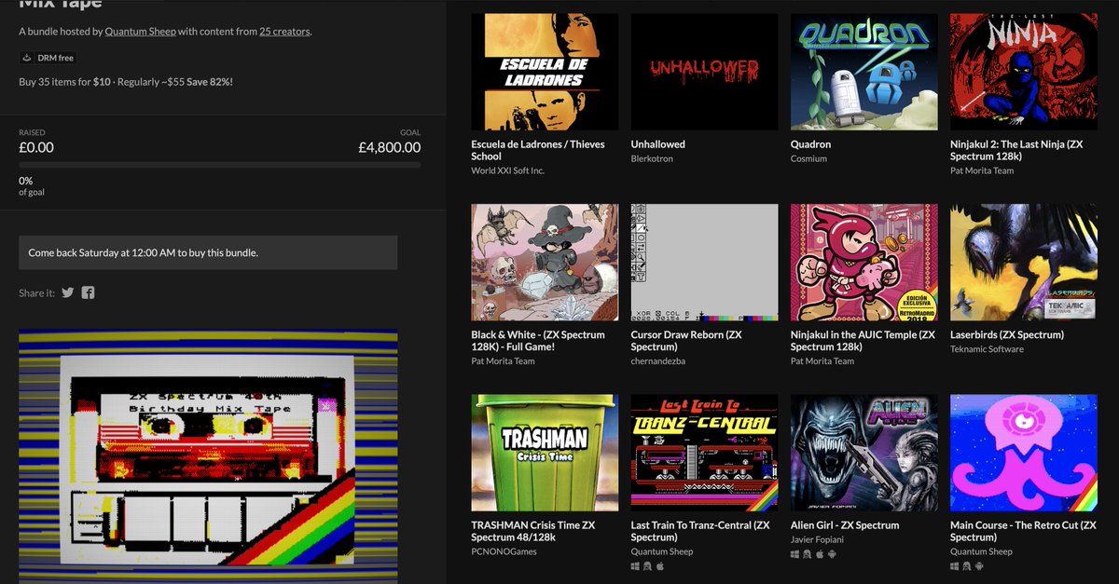Click the Laserbirds cover image

[x=1023, y=263]
